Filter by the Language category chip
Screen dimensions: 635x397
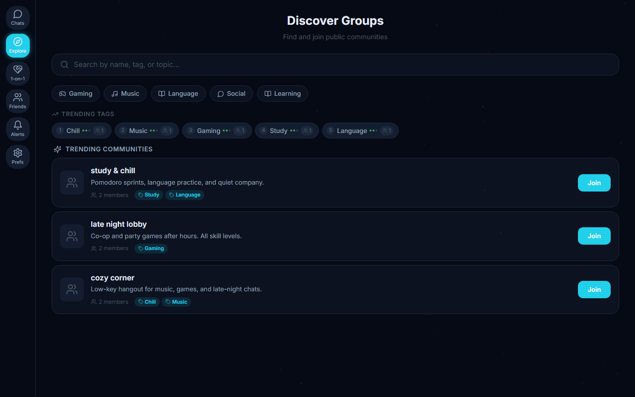tap(178, 94)
